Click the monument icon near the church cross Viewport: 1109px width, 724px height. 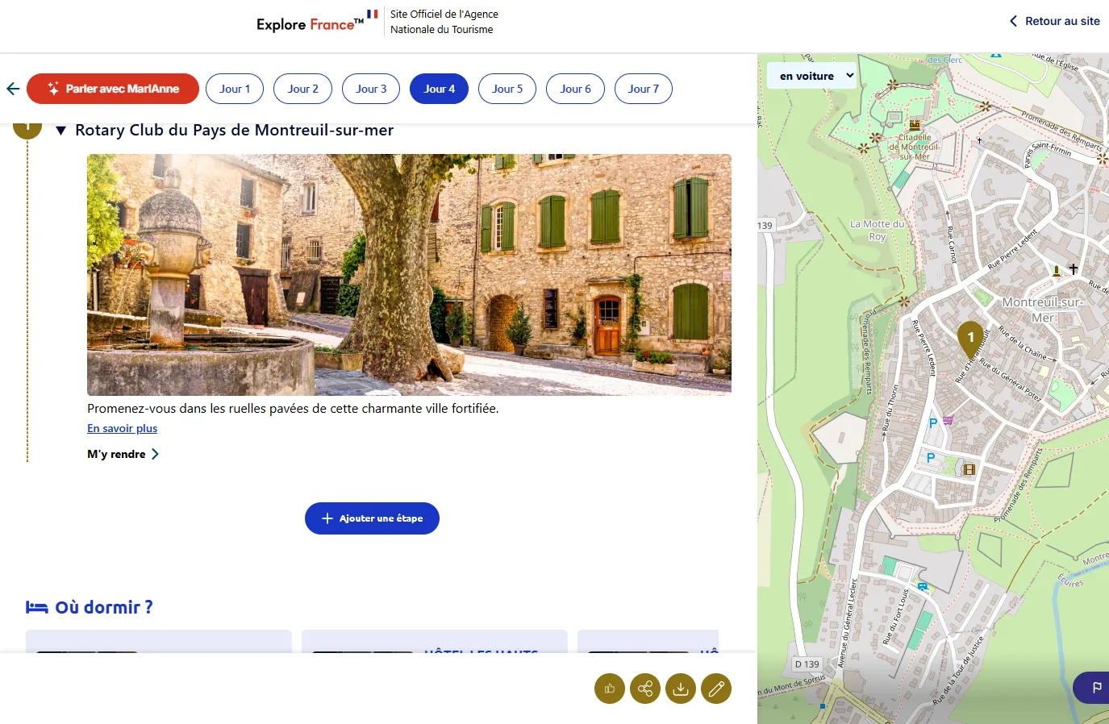pyautogui.click(x=1057, y=271)
